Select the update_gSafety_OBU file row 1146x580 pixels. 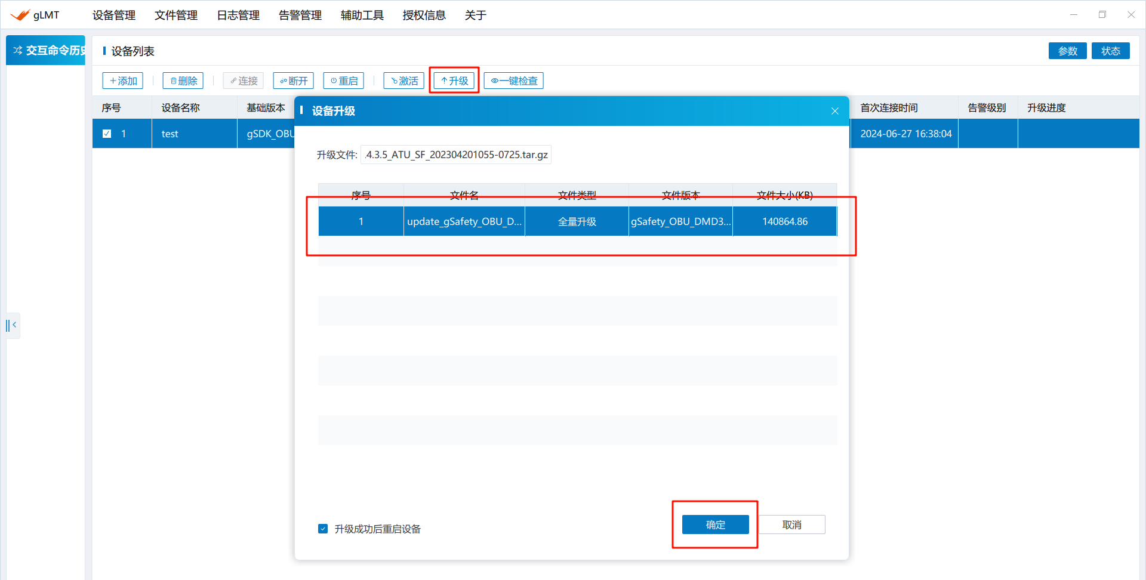(x=464, y=221)
